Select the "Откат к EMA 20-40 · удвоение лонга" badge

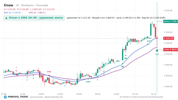[x=34, y=18]
